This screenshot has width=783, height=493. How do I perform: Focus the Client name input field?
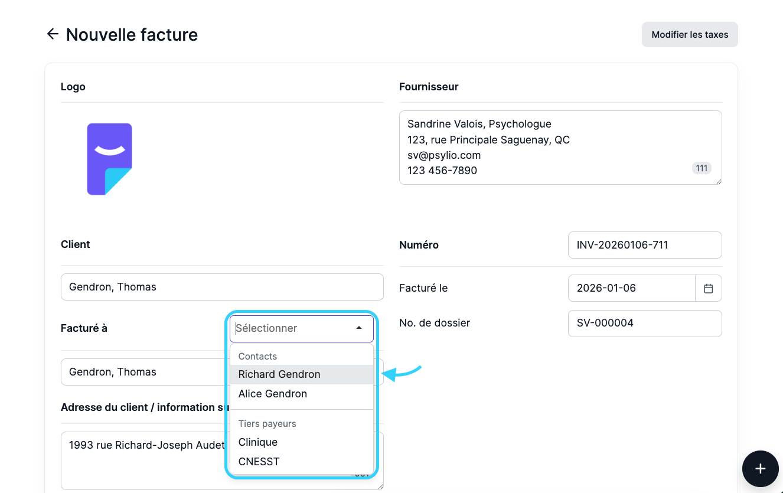click(222, 287)
